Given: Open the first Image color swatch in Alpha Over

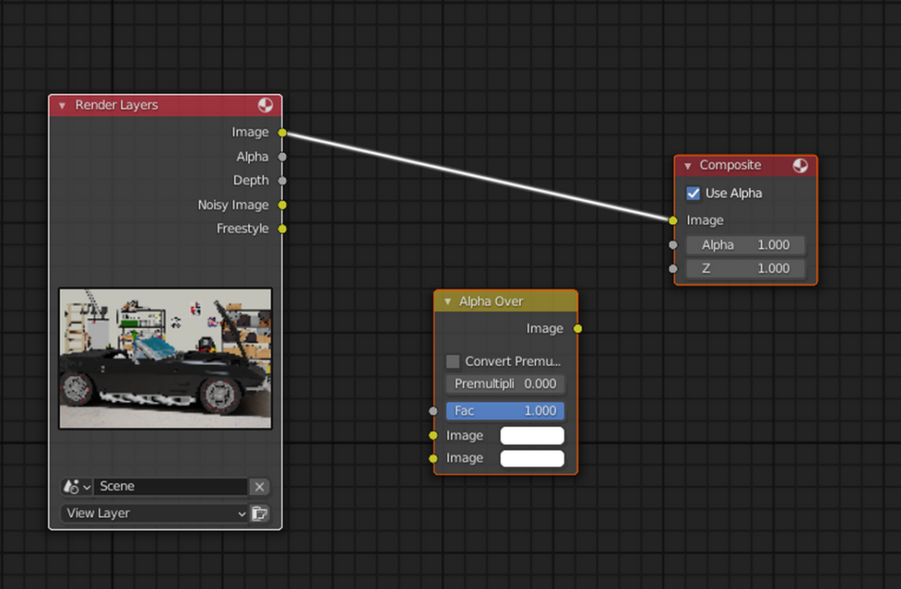Looking at the screenshot, I should (531, 436).
